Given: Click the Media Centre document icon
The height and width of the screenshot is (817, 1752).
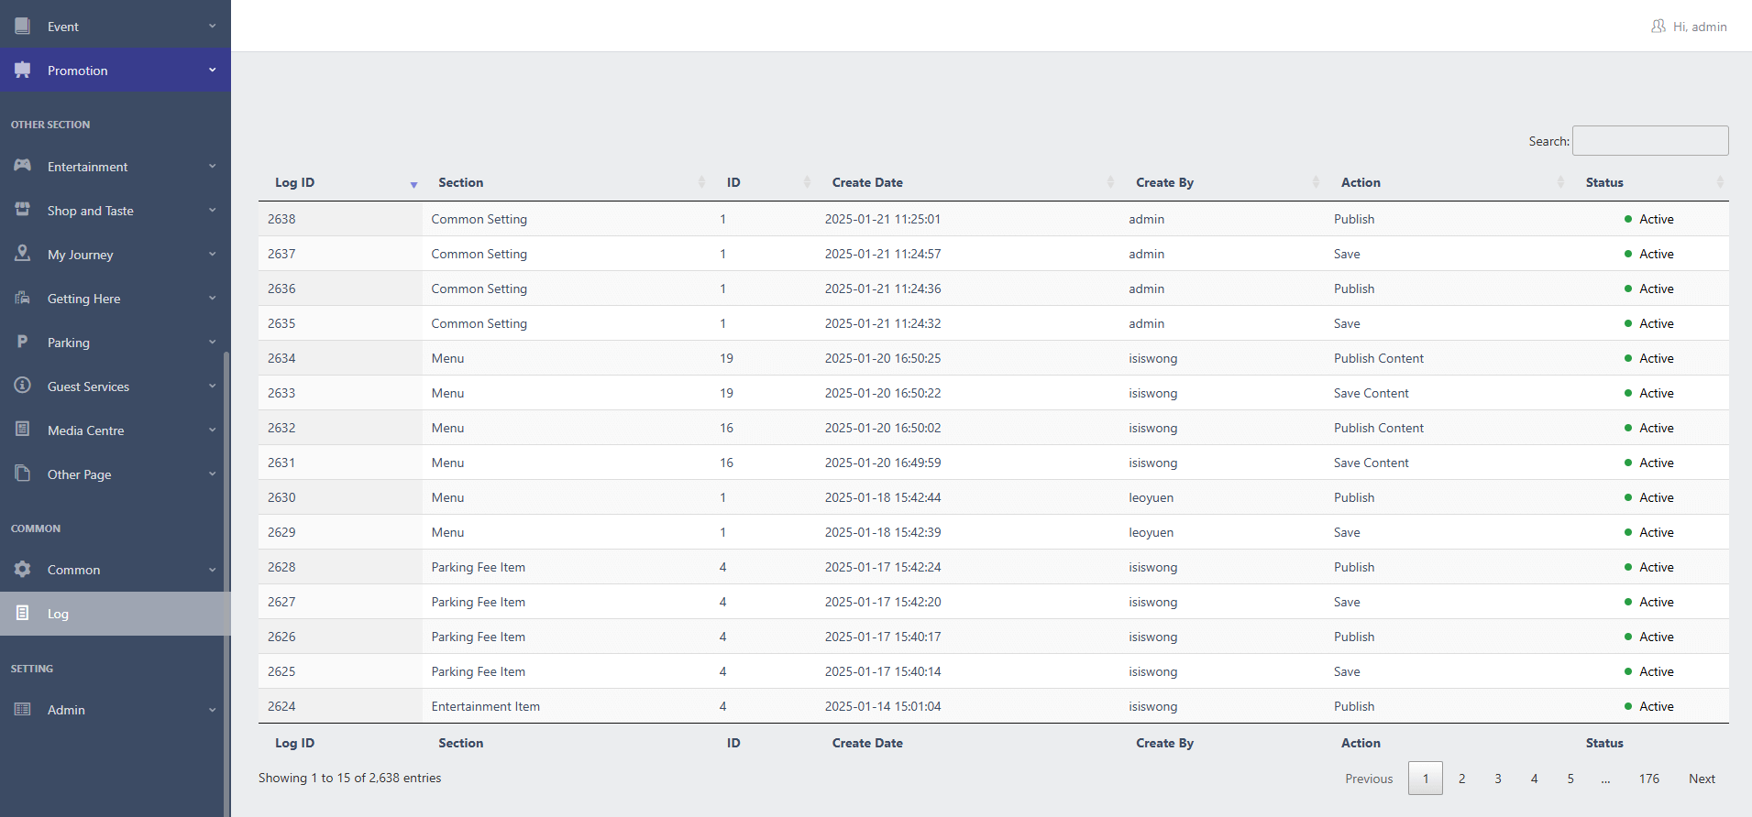Looking at the screenshot, I should (x=23, y=430).
